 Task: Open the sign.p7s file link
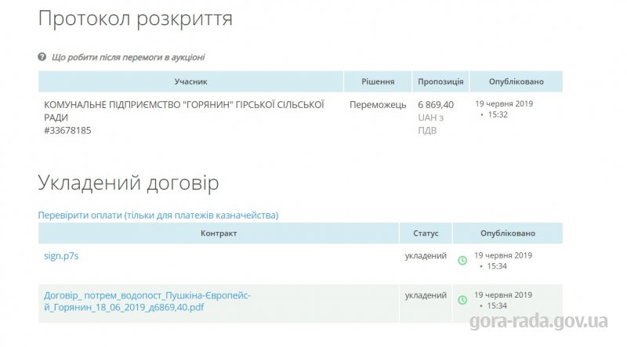(x=61, y=256)
